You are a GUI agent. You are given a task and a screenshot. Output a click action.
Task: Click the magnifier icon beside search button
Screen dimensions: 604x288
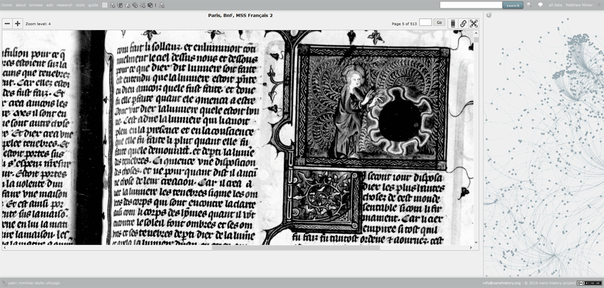pos(529,5)
